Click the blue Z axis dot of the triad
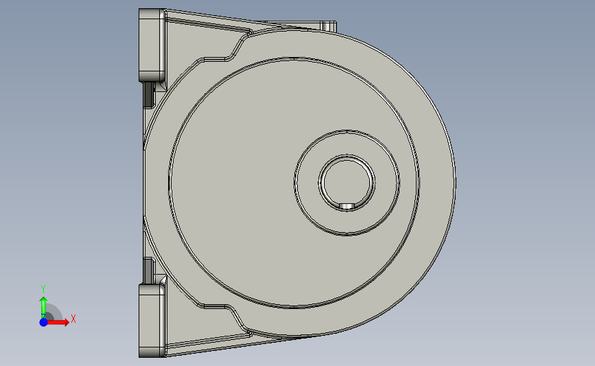Viewport: 595px width, 366px height. 44,322
